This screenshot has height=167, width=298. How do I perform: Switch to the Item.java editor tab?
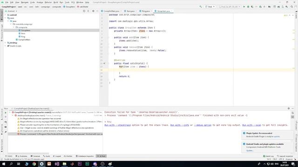[x=130, y=11]
